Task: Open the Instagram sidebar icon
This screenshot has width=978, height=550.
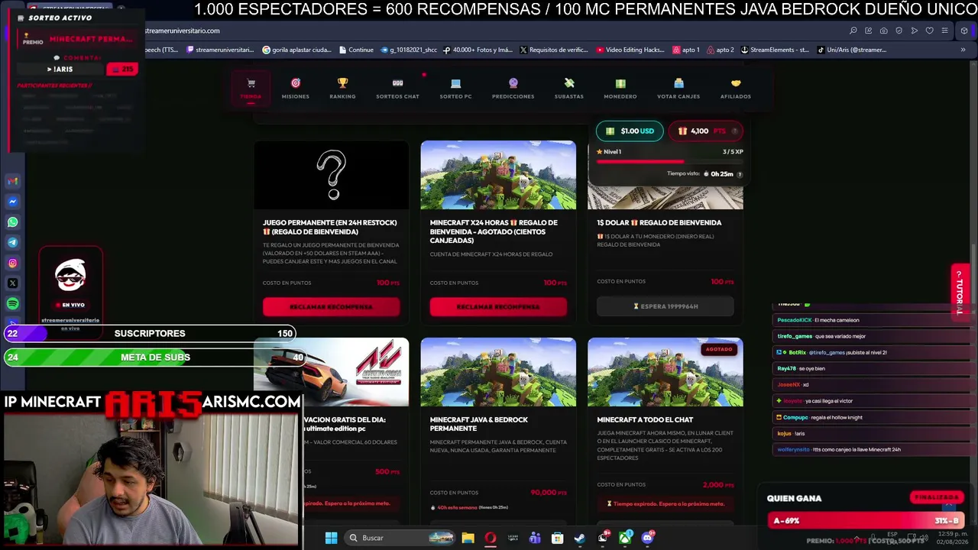Action: (13, 263)
